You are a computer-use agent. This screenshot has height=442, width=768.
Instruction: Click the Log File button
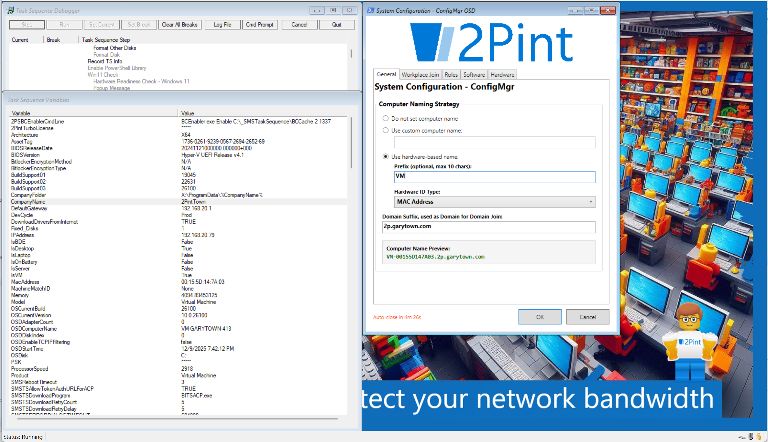(223, 25)
